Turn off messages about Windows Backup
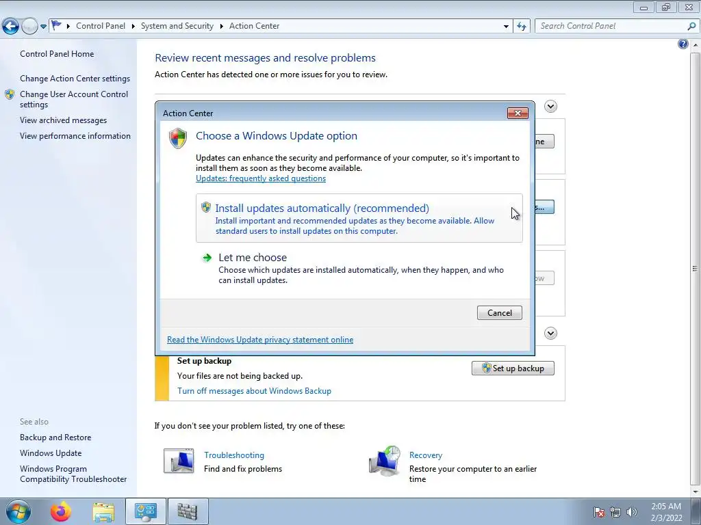Viewport: 701px width, 525px height. click(255, 391)
